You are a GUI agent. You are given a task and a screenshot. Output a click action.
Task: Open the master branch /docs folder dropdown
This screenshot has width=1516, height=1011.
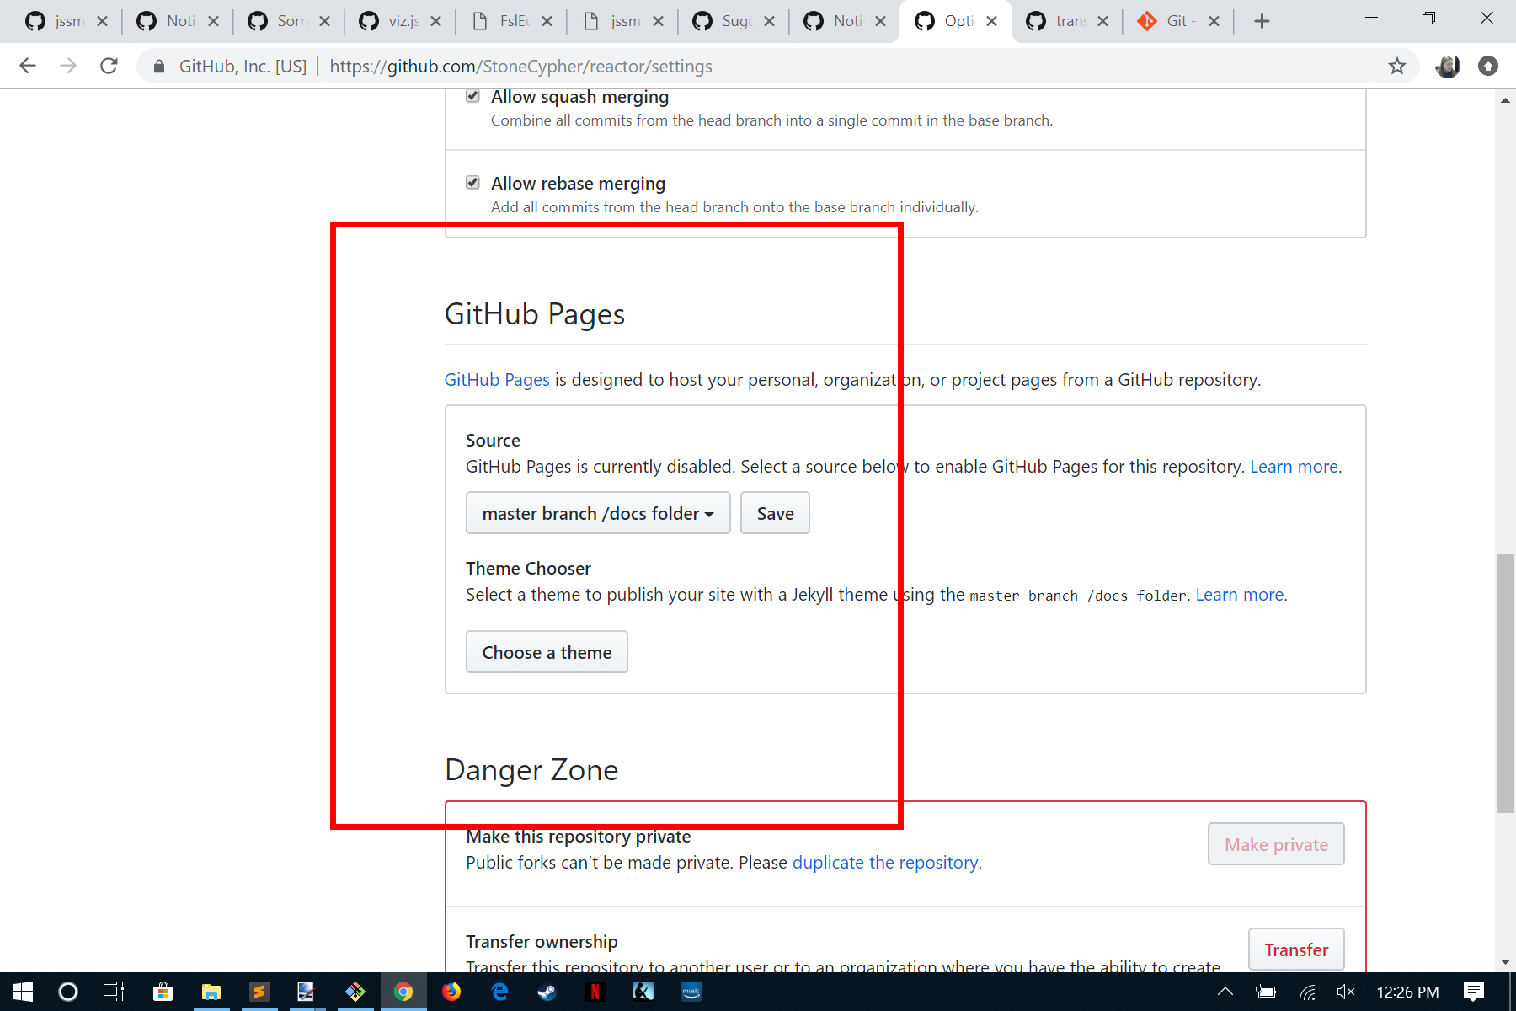598,513
